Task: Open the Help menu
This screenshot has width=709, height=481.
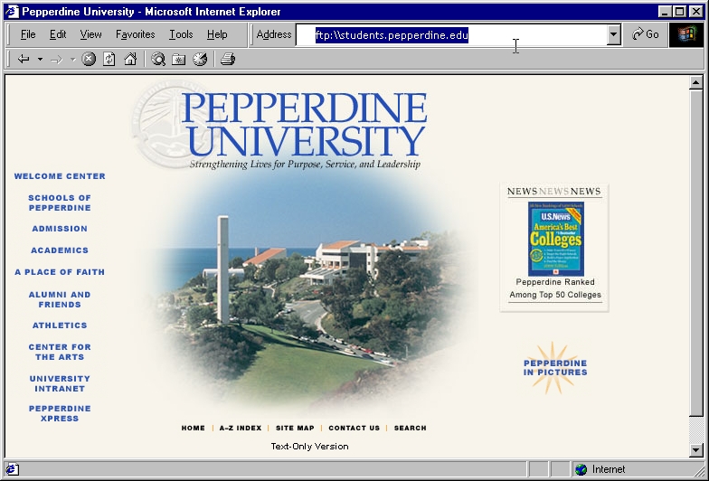Action: [x=217, y=34]
